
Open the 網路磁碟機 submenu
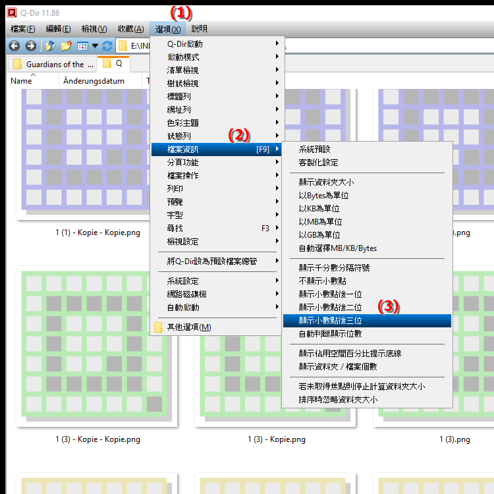pos(217,294)
